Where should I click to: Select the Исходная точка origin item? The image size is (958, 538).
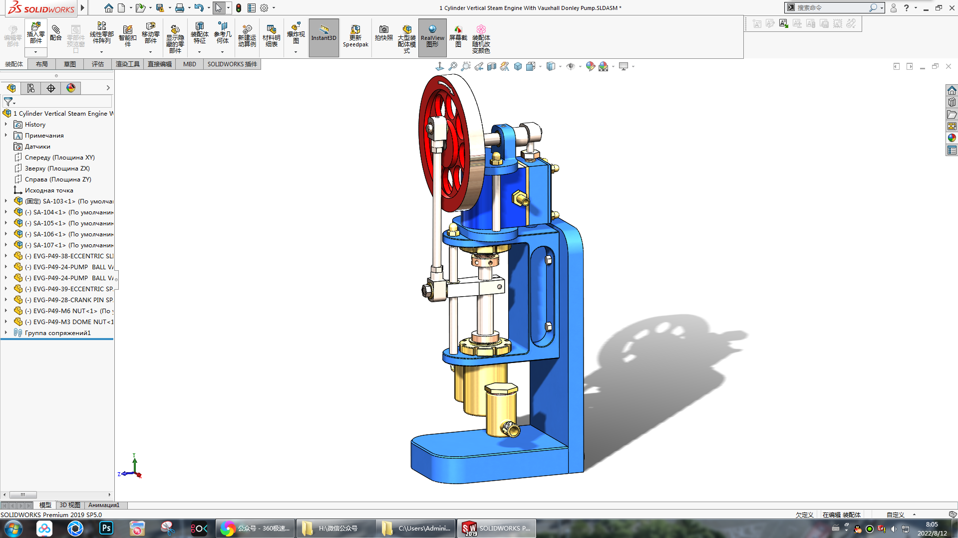49,190
